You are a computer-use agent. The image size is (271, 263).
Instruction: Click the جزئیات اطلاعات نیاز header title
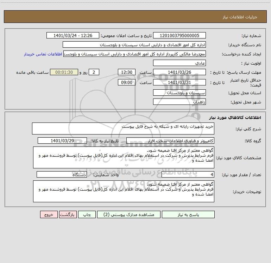[x=240, y=17]
